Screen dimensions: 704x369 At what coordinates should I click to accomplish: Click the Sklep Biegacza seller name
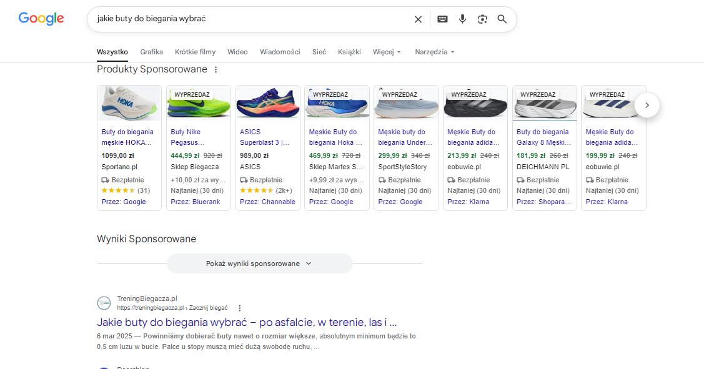195,167
